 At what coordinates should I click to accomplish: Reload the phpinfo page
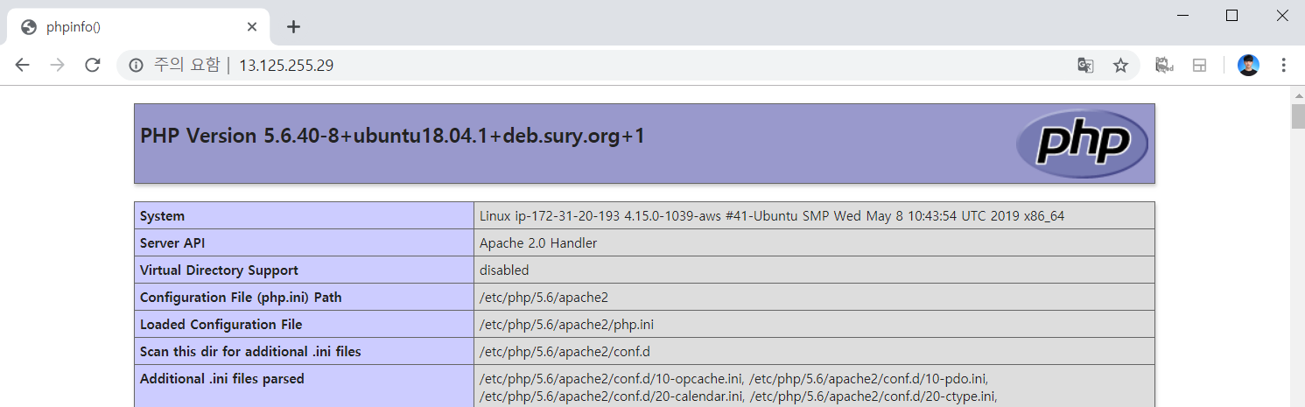tap(93, 66)
